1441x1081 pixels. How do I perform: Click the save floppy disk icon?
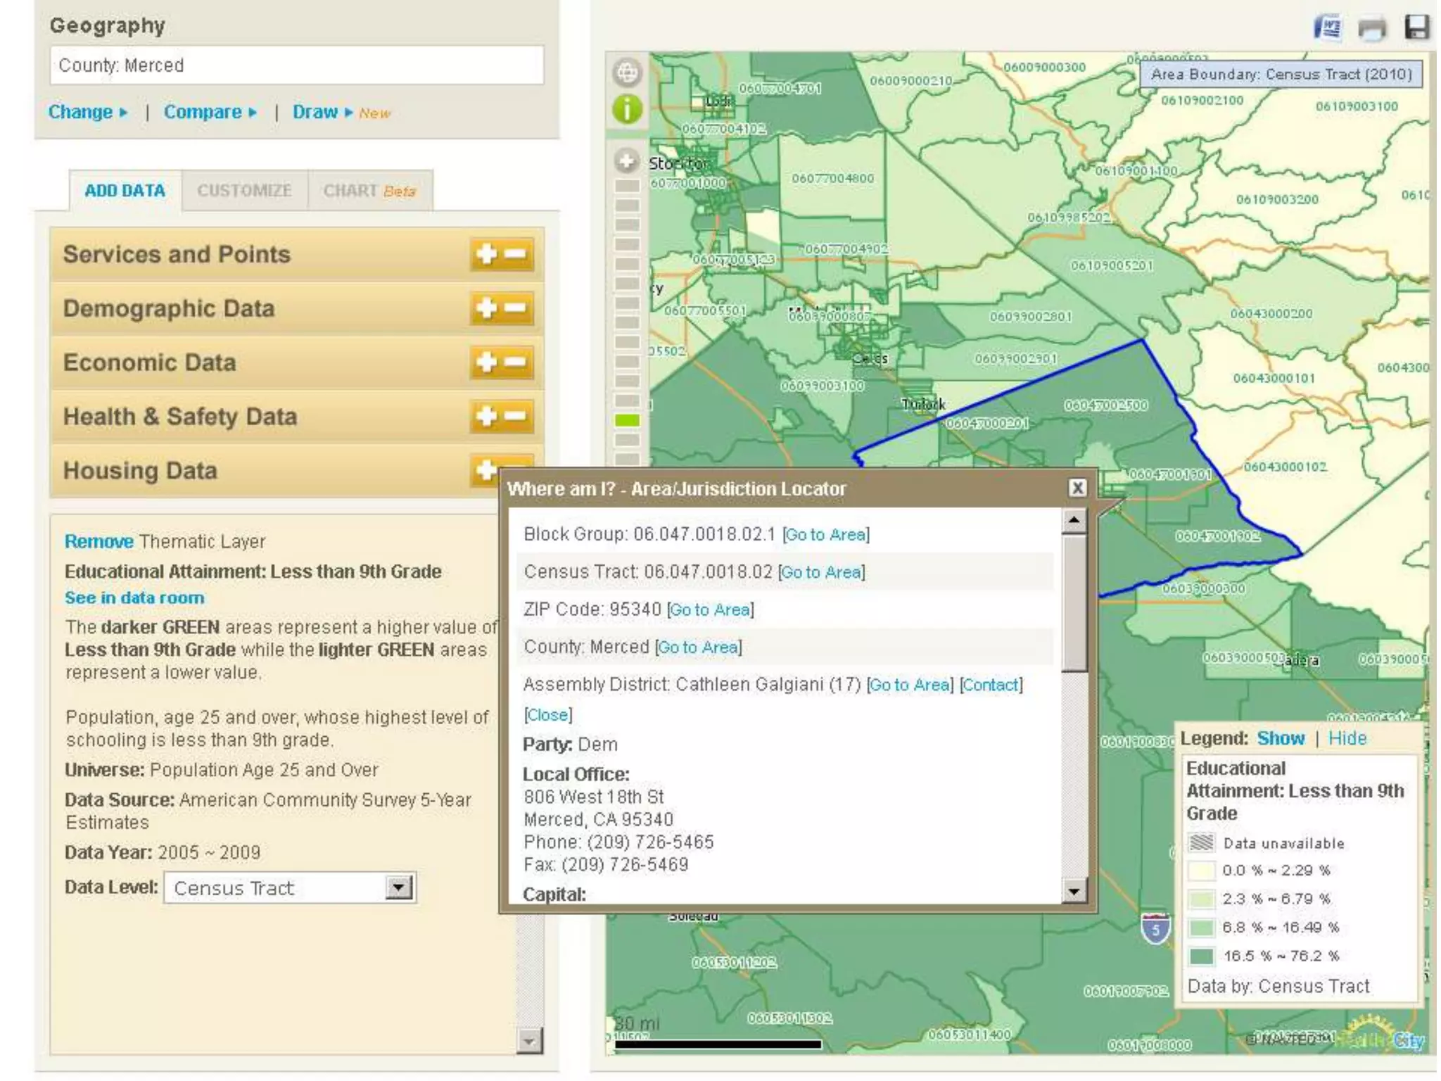pos(1416,27)
